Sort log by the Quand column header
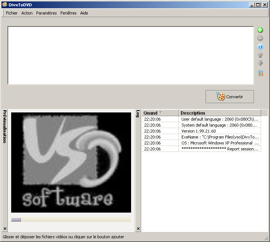Screen dimensions: 270x242 (x=160, y=113)
